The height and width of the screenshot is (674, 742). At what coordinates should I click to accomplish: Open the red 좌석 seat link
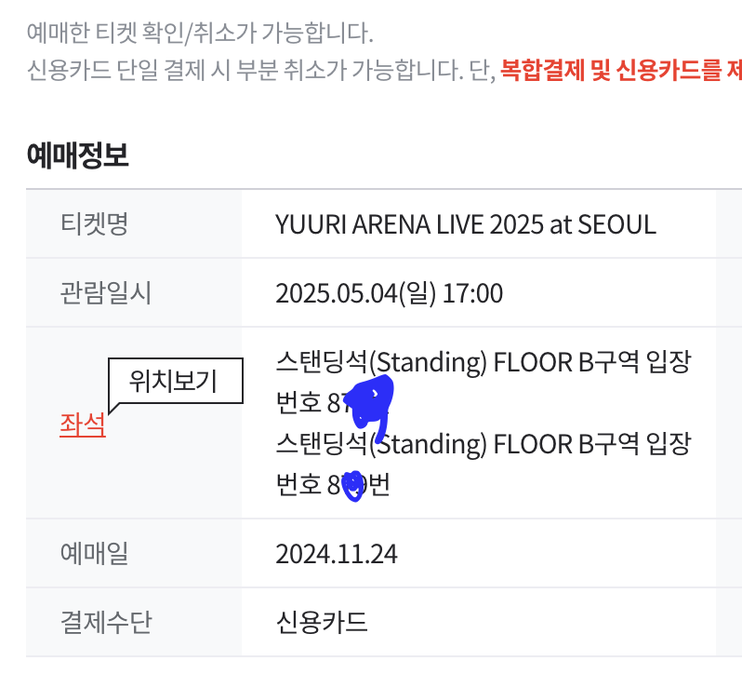click(x=83, y=425)
